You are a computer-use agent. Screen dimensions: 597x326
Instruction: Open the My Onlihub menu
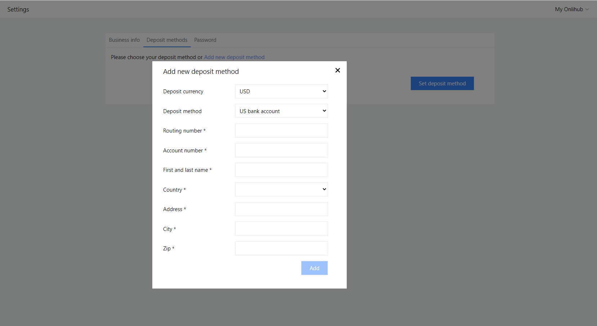pyautogui.click(x=572, y=9)
